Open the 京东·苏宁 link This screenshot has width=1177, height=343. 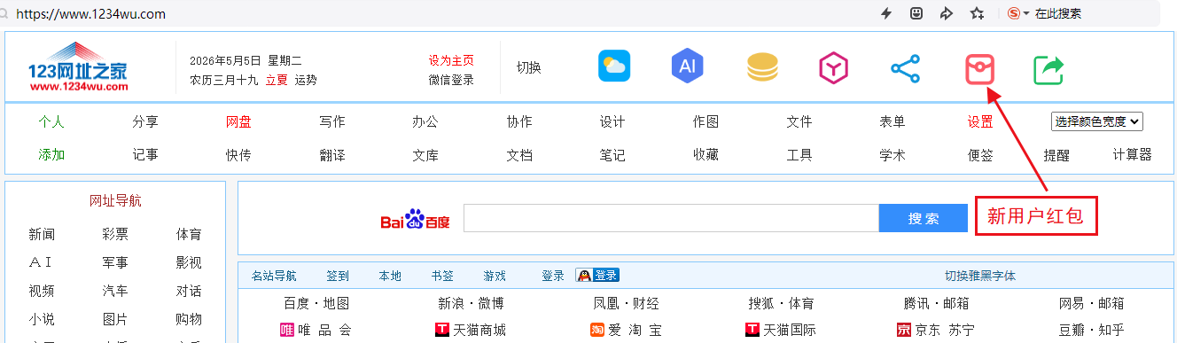click(x=936, y=331)
